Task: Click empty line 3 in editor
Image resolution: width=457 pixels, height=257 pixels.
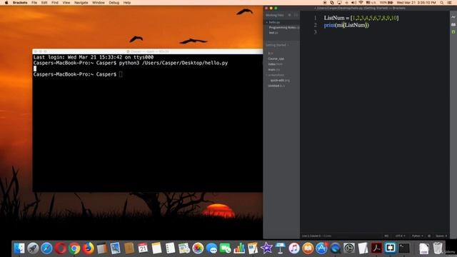Action: click(374, 32)
